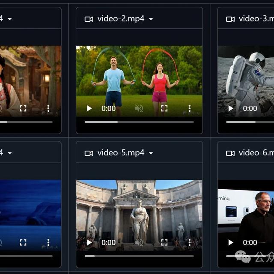This screenshot has height=274, width=274.
Task: Seek on the video-5.mp4 progress bar
Action: (139, 256)
